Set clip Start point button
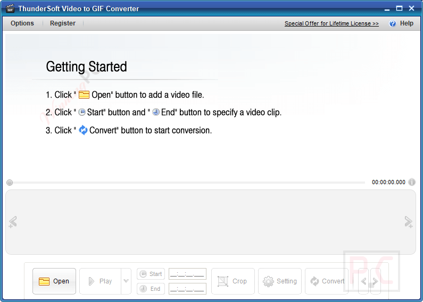 (151, 274)
